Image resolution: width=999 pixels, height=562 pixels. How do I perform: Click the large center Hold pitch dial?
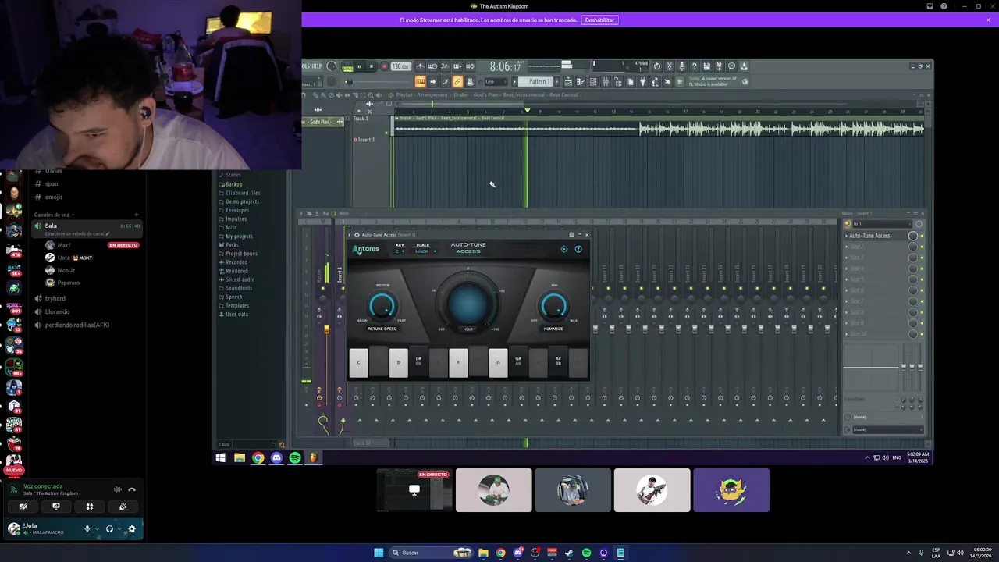(x=468, y=304)
